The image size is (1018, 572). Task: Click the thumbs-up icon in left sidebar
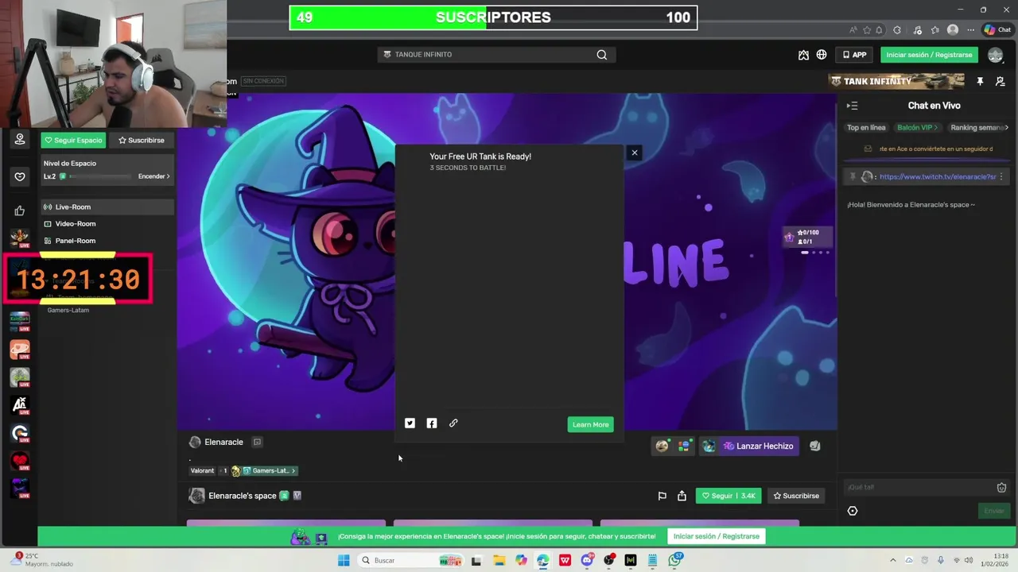20,211
